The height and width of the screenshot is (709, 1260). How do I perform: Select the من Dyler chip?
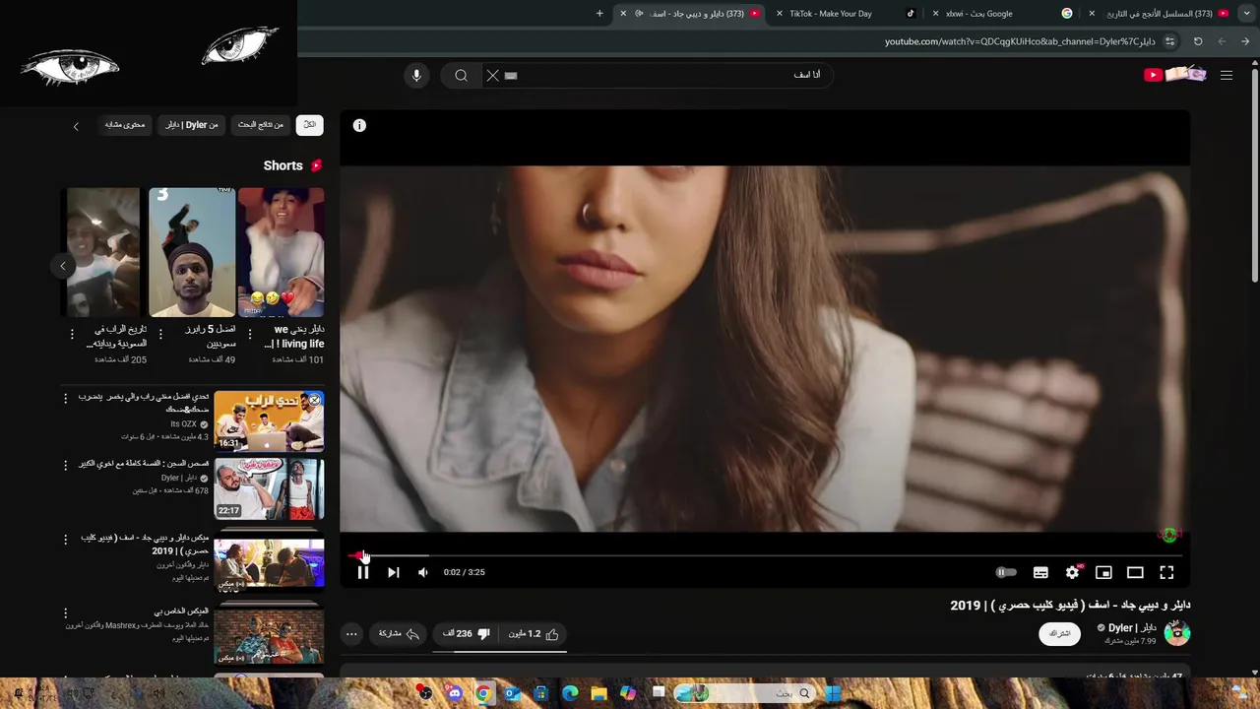192,125
